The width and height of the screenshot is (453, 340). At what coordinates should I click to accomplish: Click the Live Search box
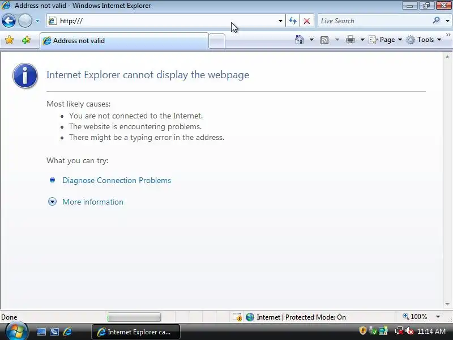[375, 21]
